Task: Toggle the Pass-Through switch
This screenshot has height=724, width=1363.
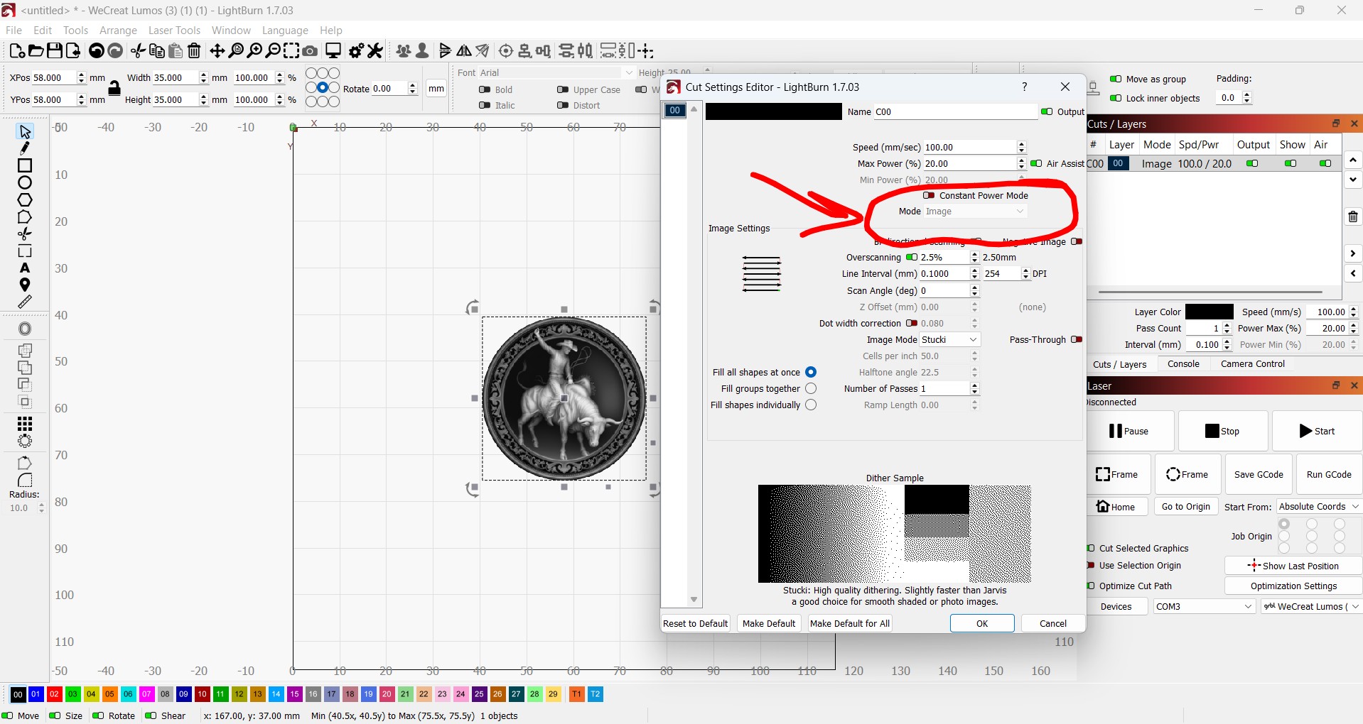Action: pos(1076,340)
